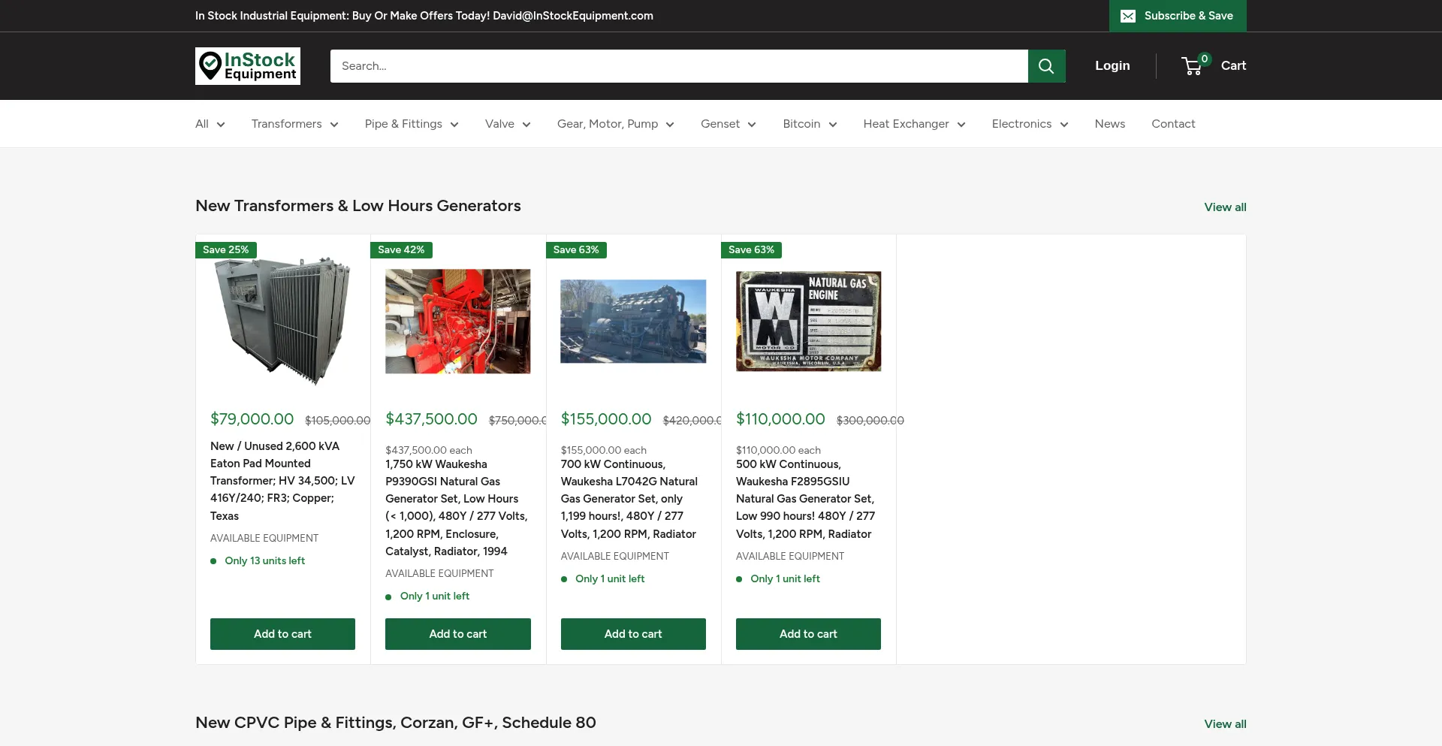The height and width of the screenshot is (746, 1442).
Task: Click the New CPVC Pipe & Fittings heading
Action: click(396, 723)
